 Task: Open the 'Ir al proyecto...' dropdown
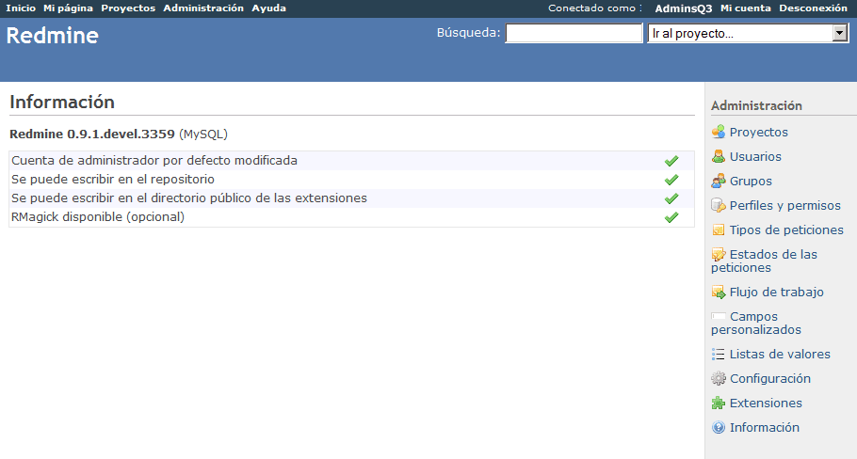[x=748, y=33]
